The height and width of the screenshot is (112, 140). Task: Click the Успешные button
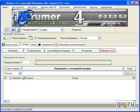(12, 51)
